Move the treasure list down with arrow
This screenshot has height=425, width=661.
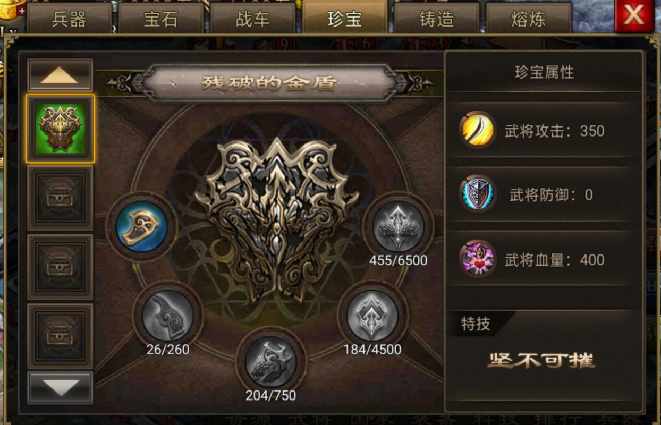click(x=60, y=387)
